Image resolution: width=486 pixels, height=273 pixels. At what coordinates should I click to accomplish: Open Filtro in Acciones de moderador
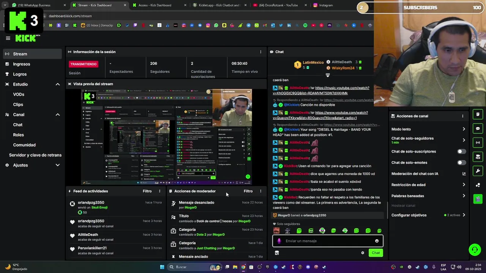click(x=248, y=191)
